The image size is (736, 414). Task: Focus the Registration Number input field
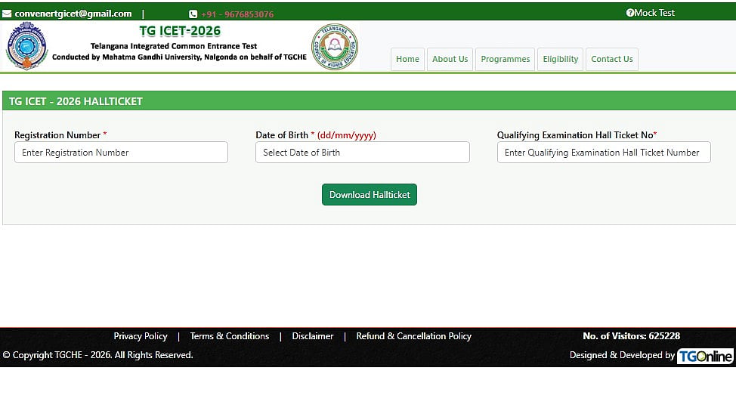tap(121, 153)
